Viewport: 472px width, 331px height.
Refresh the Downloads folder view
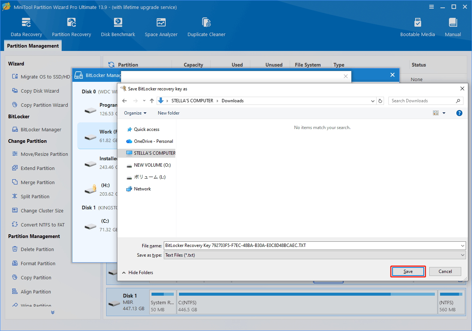(x=380, y=101)
